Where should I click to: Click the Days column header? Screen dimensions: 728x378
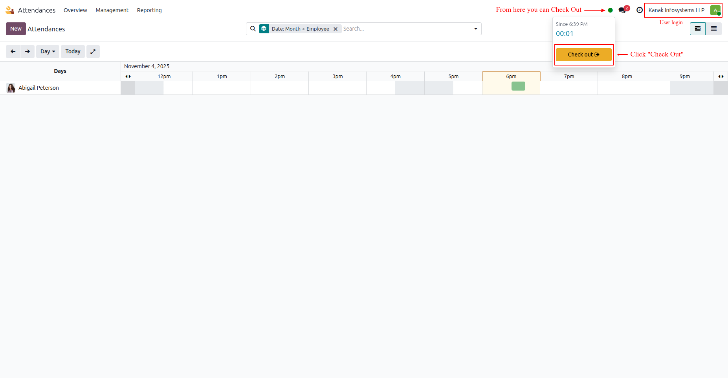click(60, 71)
